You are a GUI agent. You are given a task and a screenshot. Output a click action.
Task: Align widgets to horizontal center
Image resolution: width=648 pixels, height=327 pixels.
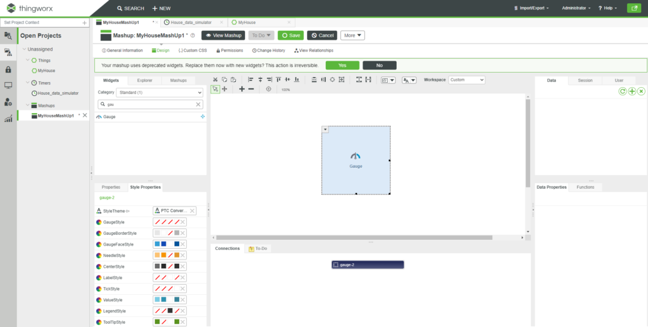tap(260, 80)
